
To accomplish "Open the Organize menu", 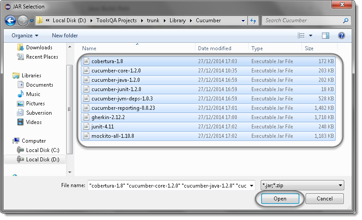I will tap(25, 36).
